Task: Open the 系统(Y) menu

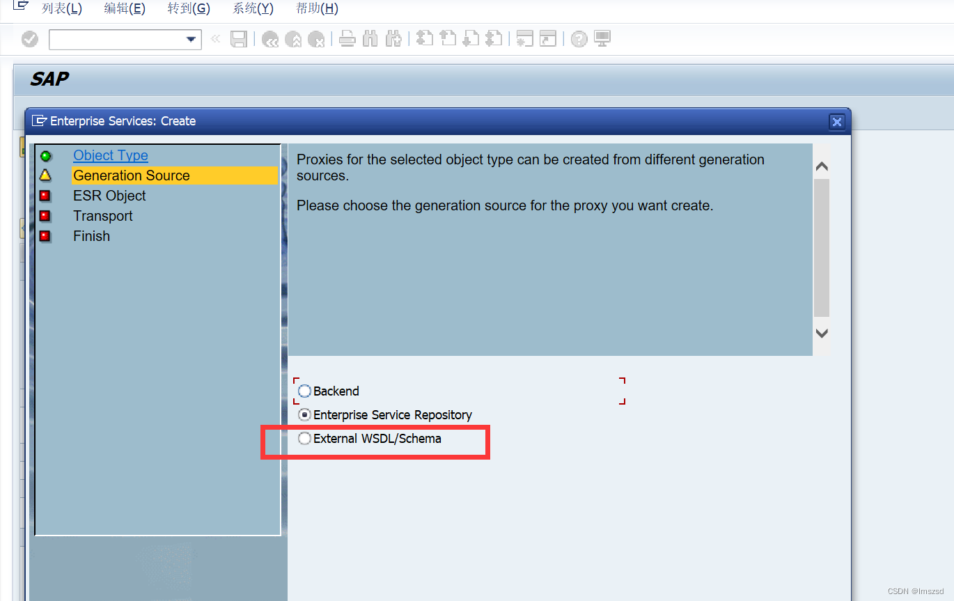Action: [x=253, y=9]
